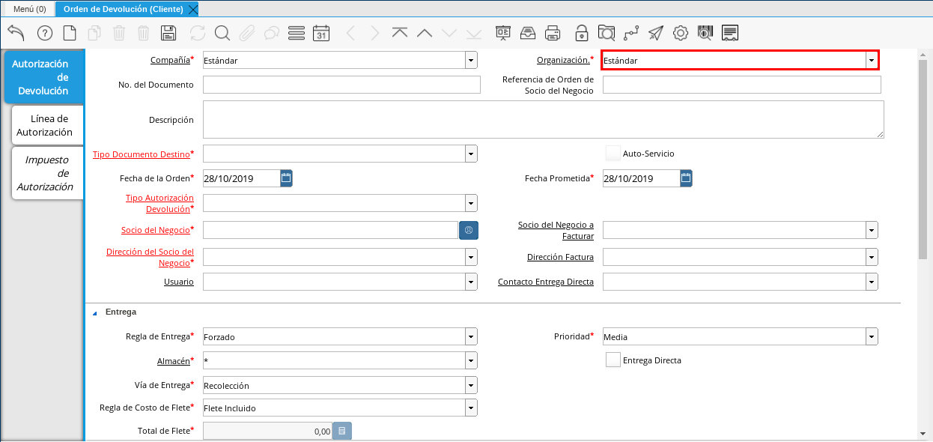
Task: Click the Total de Flete calculator button
Action: point(341,432)
